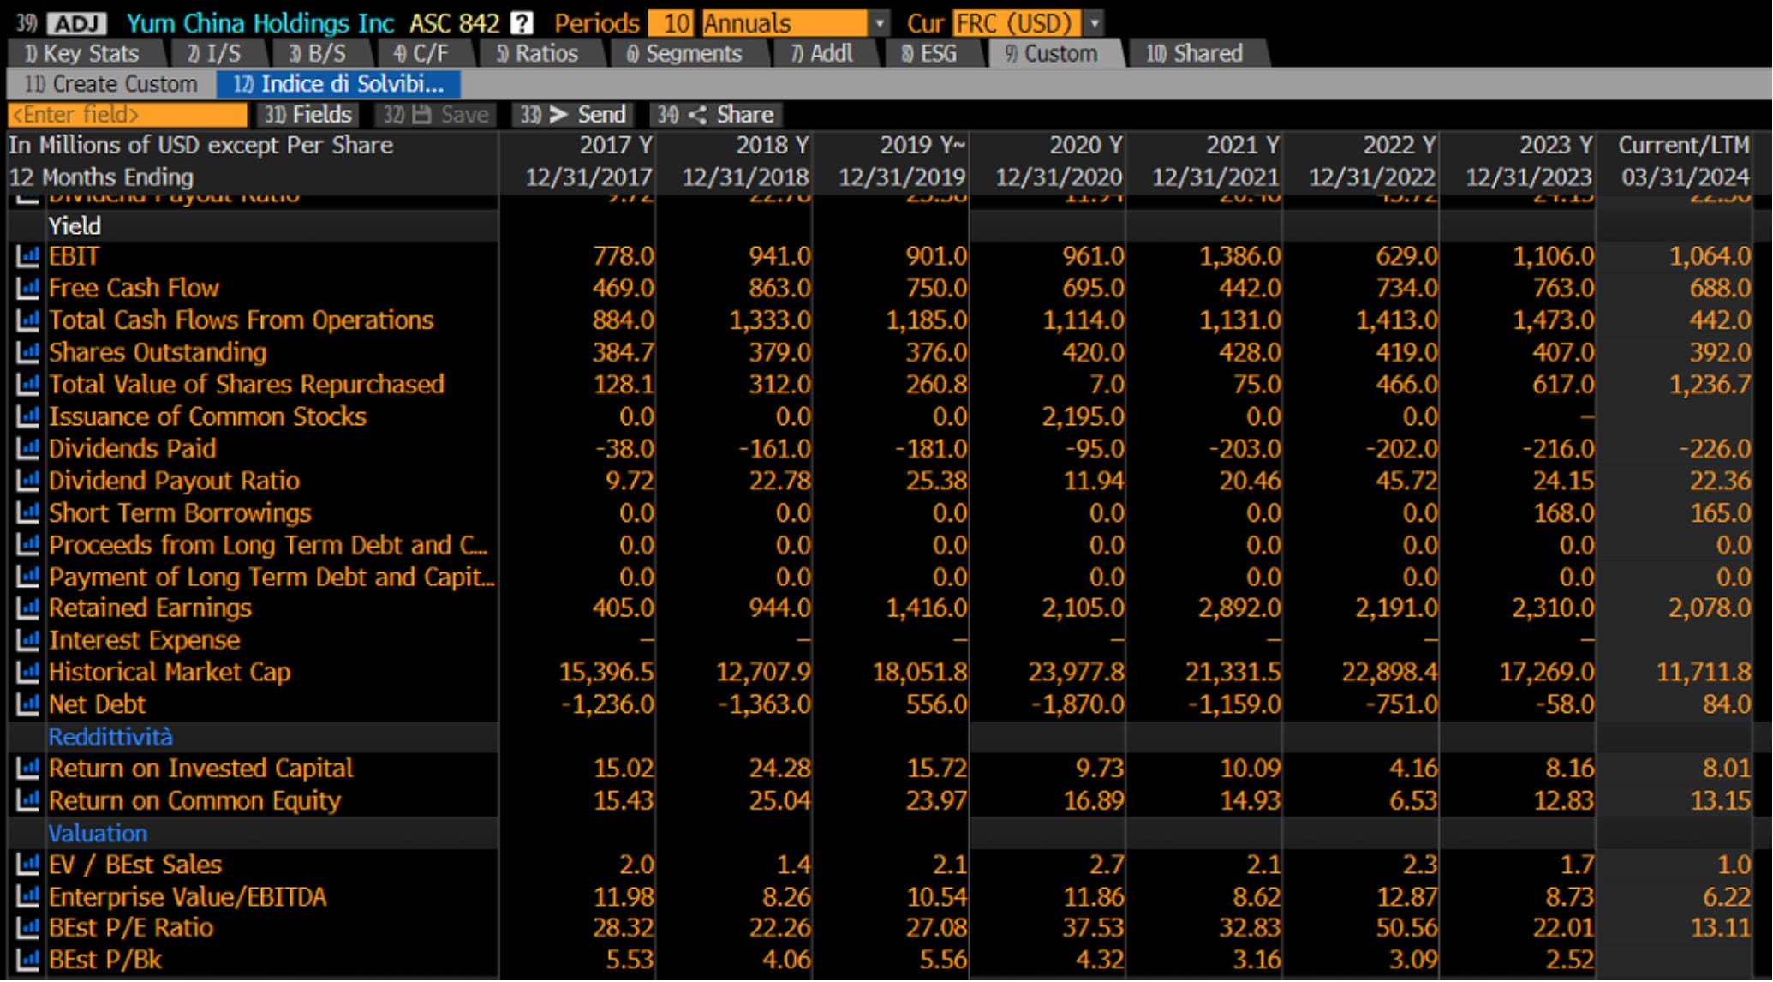Click the Send button
1773x982 pixels.
click(573, 115)
